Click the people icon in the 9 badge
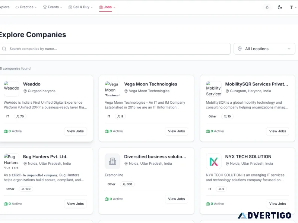 click(x=119, y=116)
